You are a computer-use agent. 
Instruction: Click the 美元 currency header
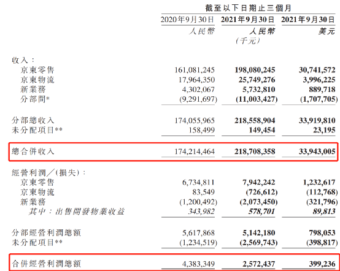(326, 31)
